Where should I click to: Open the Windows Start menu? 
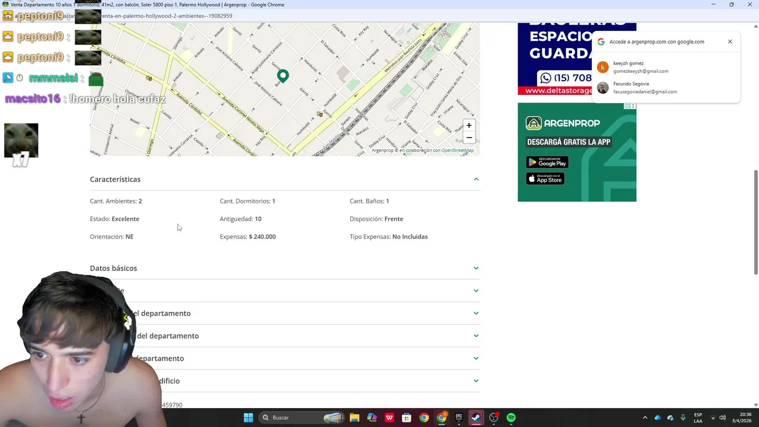[248, 418]
